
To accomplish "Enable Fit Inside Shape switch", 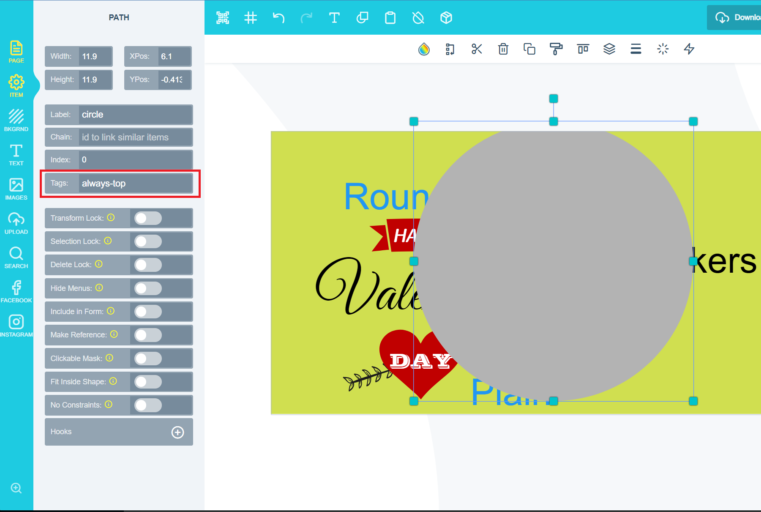I will pyautogui.click(x=148, y=382).
